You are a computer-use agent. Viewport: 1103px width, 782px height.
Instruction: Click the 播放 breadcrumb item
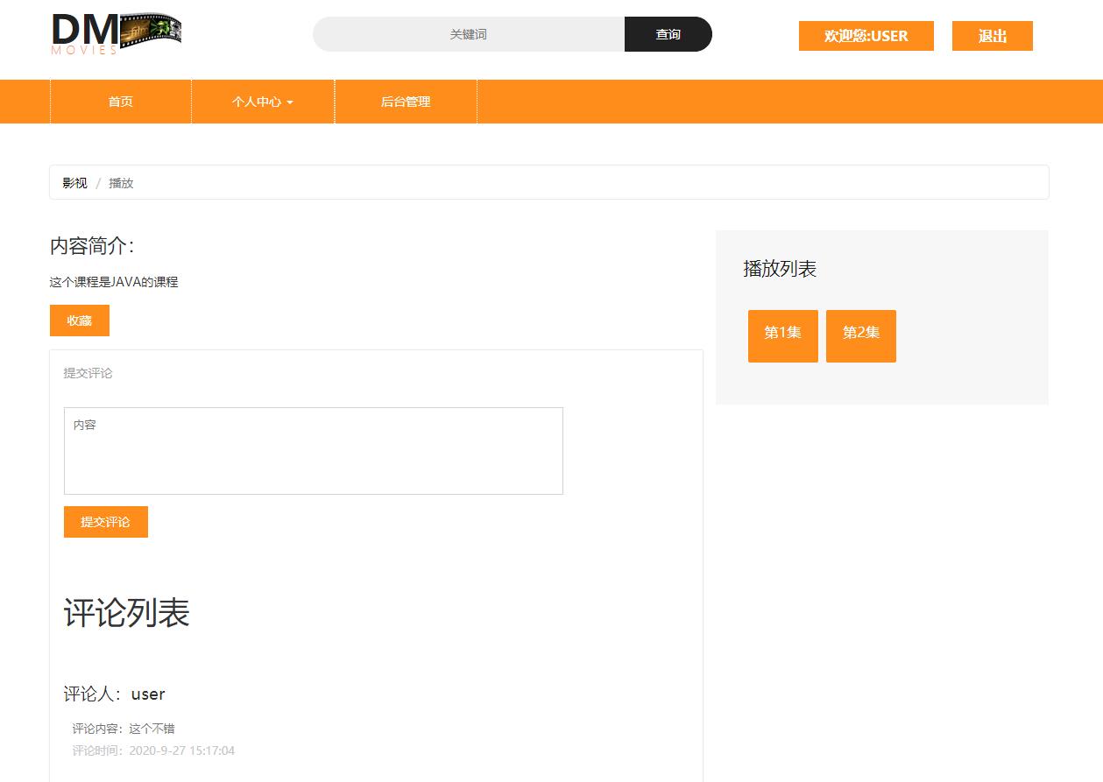pos(121,183)
